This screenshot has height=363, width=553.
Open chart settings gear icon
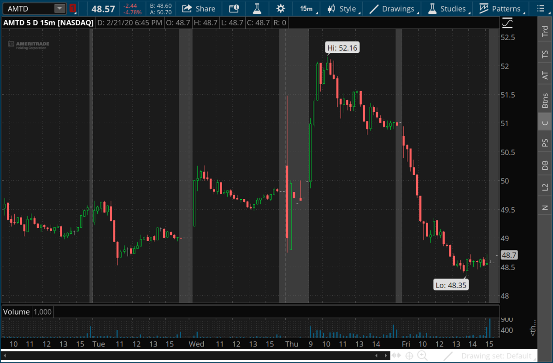point(281,8)
